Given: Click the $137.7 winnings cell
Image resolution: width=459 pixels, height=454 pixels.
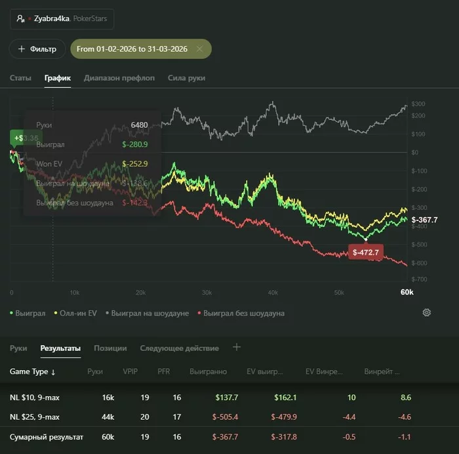Looking at the screenshot, I should coord(227,398).
